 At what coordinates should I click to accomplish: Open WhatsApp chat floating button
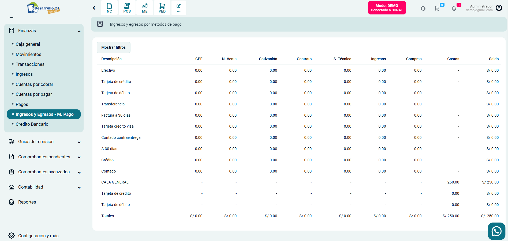click(x=496, y=231)
